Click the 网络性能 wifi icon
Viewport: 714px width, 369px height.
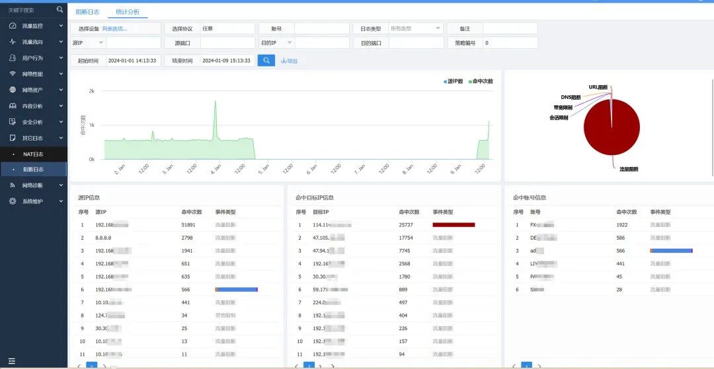(13, 74)
